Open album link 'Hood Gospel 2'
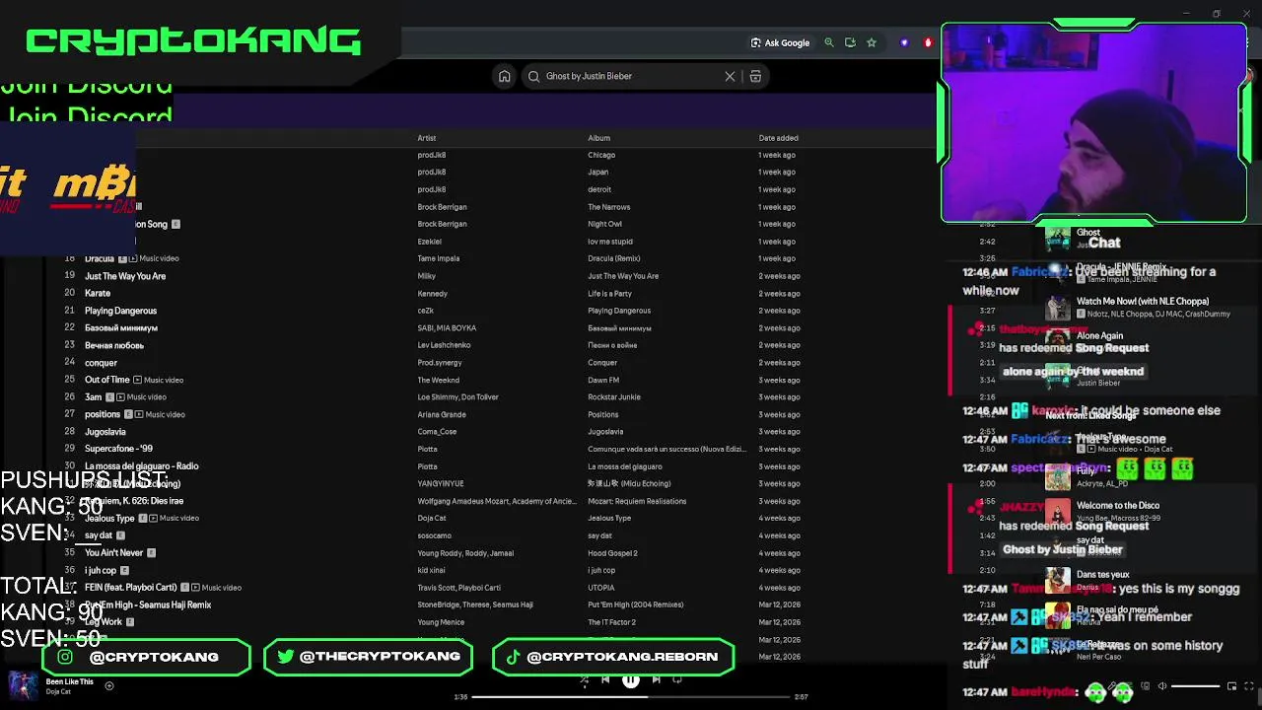The width and height of the screenshot is (1262, 710). [612, 553]
